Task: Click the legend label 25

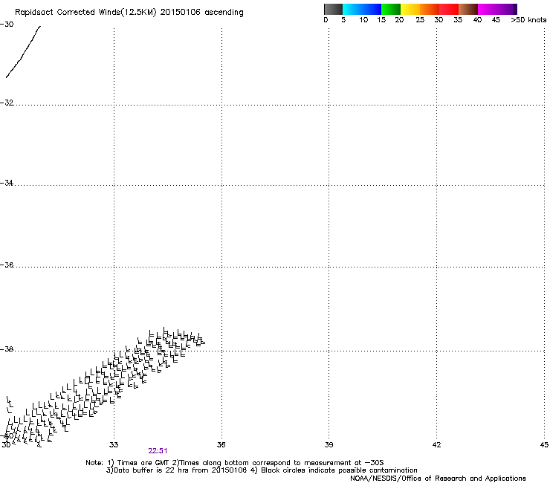Action: [x=420, y=20]
